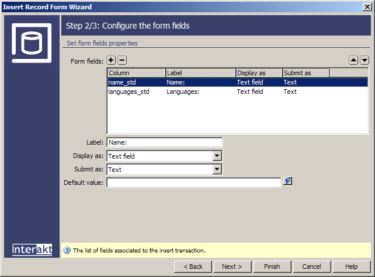Move selected field down with arrow icon
This screenshot has width=375, height=277.
[364, 60]
